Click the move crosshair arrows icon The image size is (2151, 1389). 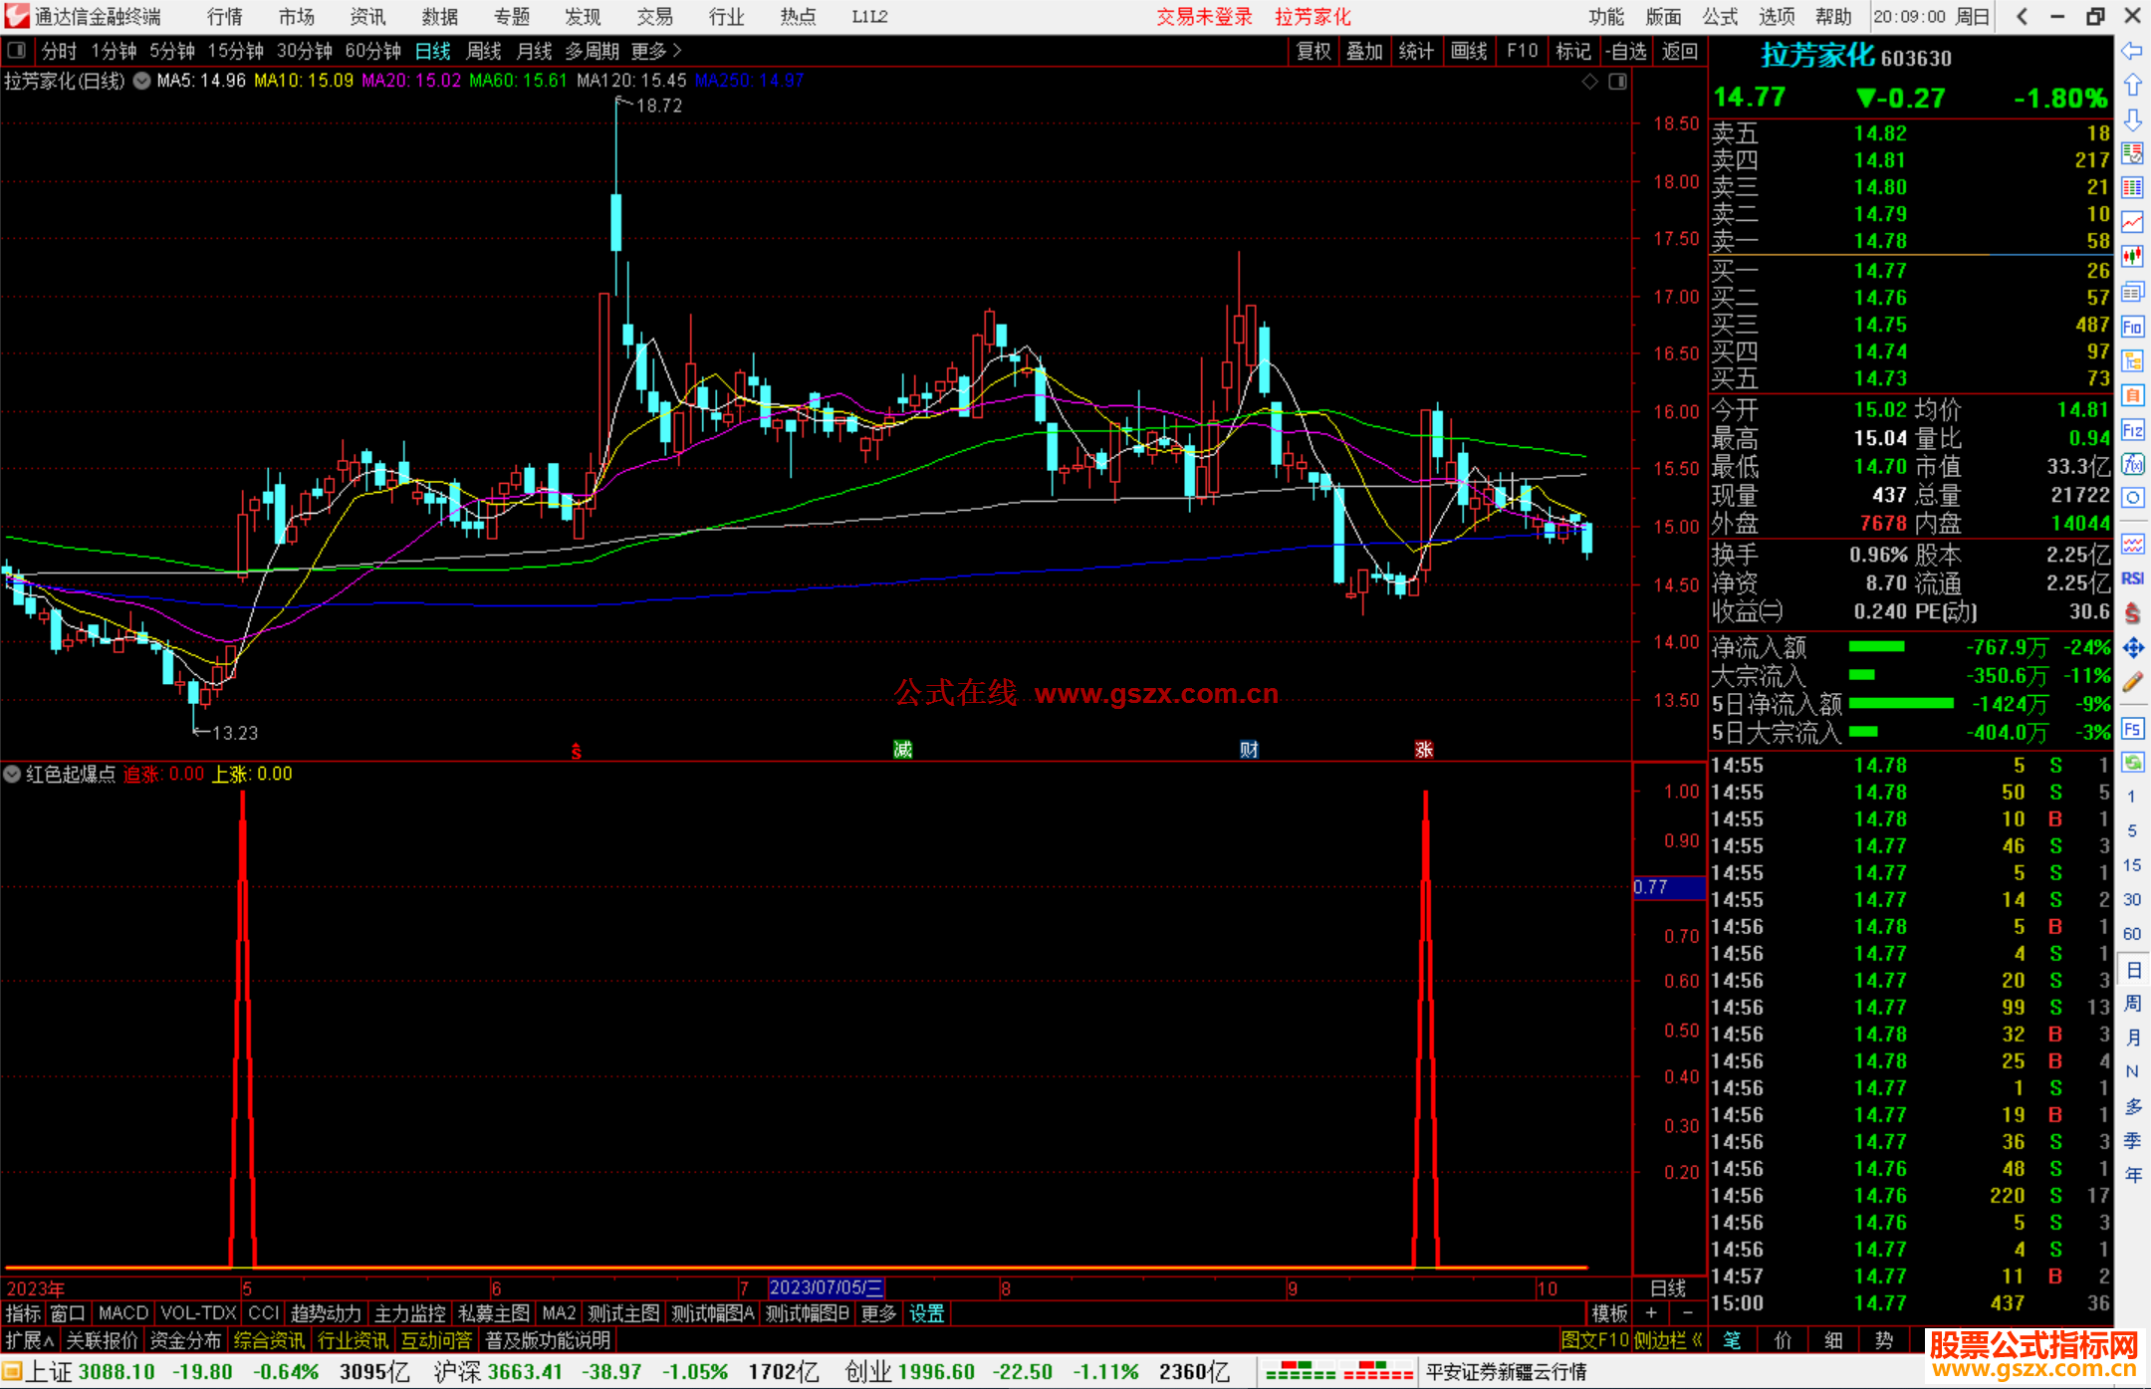click(x=2132, y=648)
